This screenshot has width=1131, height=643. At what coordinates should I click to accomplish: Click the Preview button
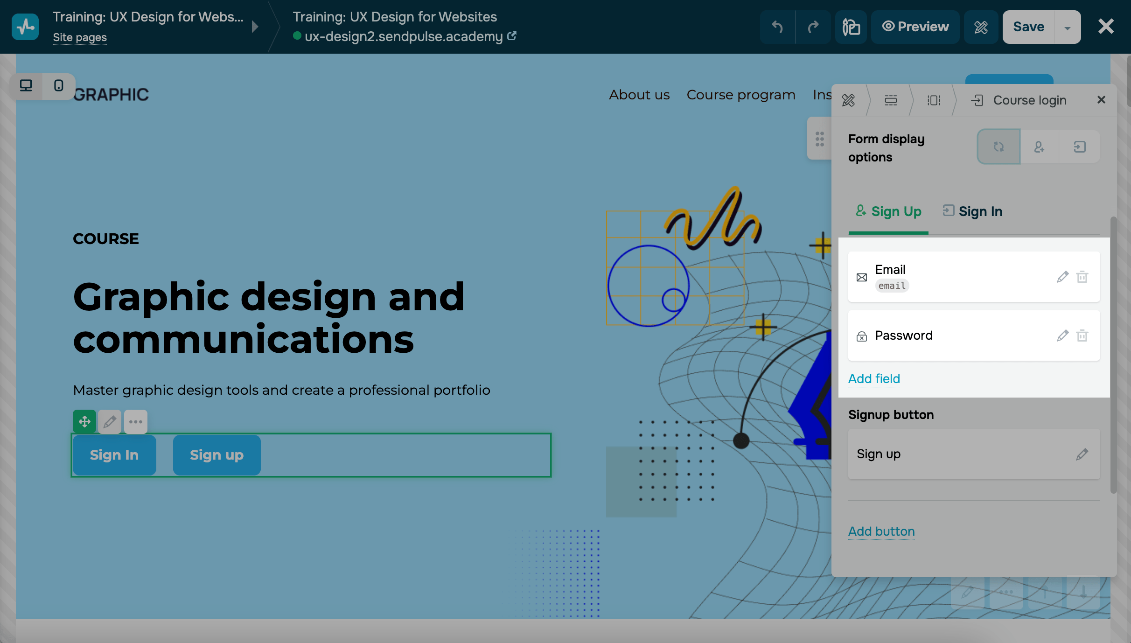tap(915, 27)
